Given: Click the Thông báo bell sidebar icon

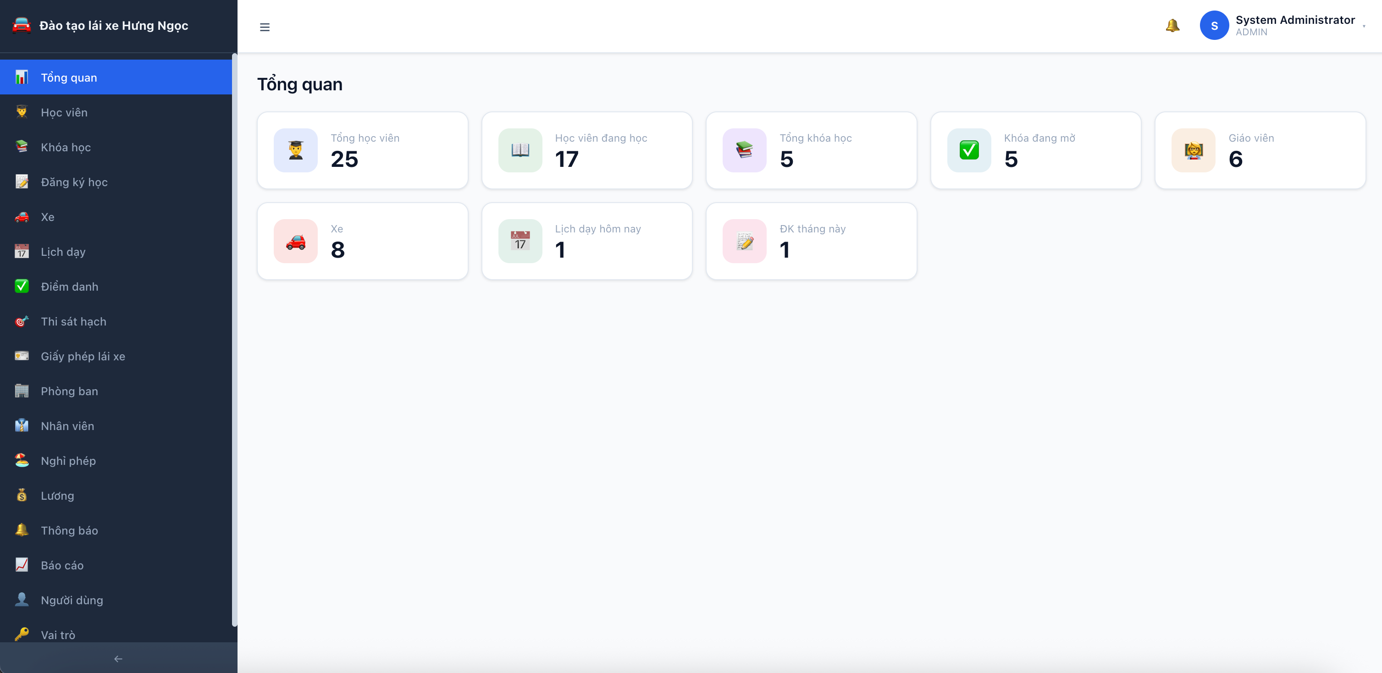Looking at the screenshot, I should [x=22, y=530].
